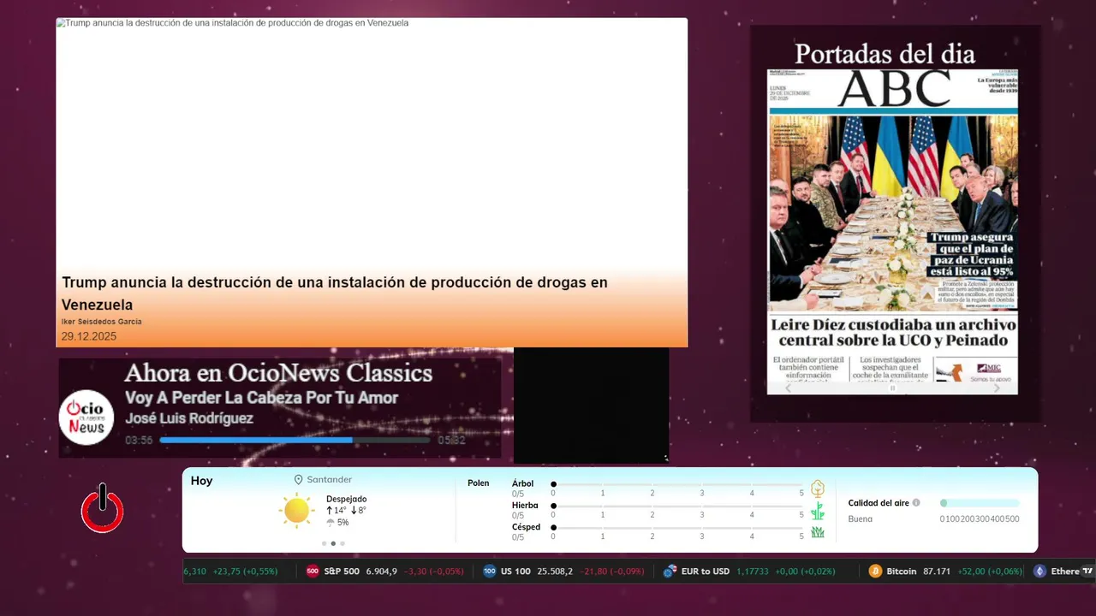The height and width of the screenshot is (616, 1096).
Task: Click the black video panel
Action: (x=592, y=406)
